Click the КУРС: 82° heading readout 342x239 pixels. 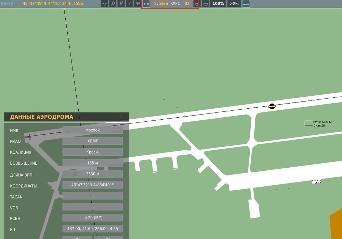(181, 4)
